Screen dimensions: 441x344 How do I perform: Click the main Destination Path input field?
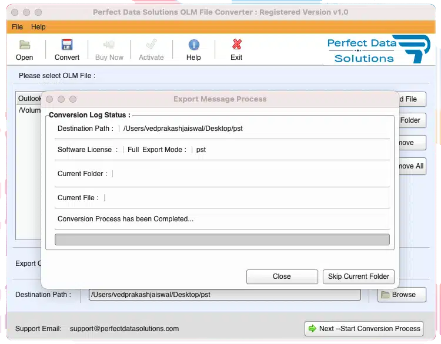click(225, 295)
